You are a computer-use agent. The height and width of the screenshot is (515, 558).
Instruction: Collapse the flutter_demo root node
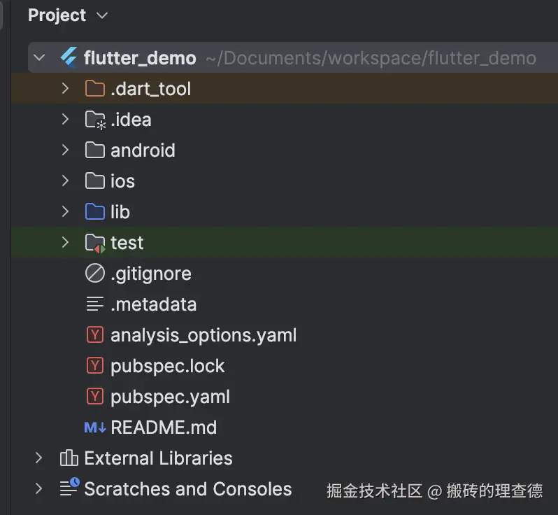coord(39,58)
